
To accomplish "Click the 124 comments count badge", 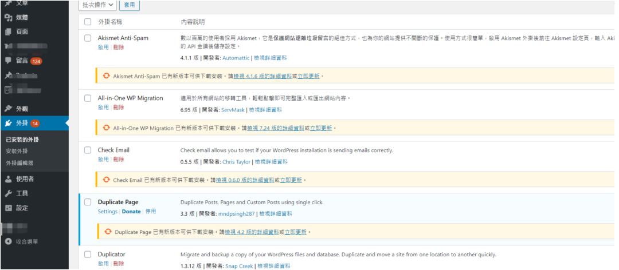I will coord(36,61).
